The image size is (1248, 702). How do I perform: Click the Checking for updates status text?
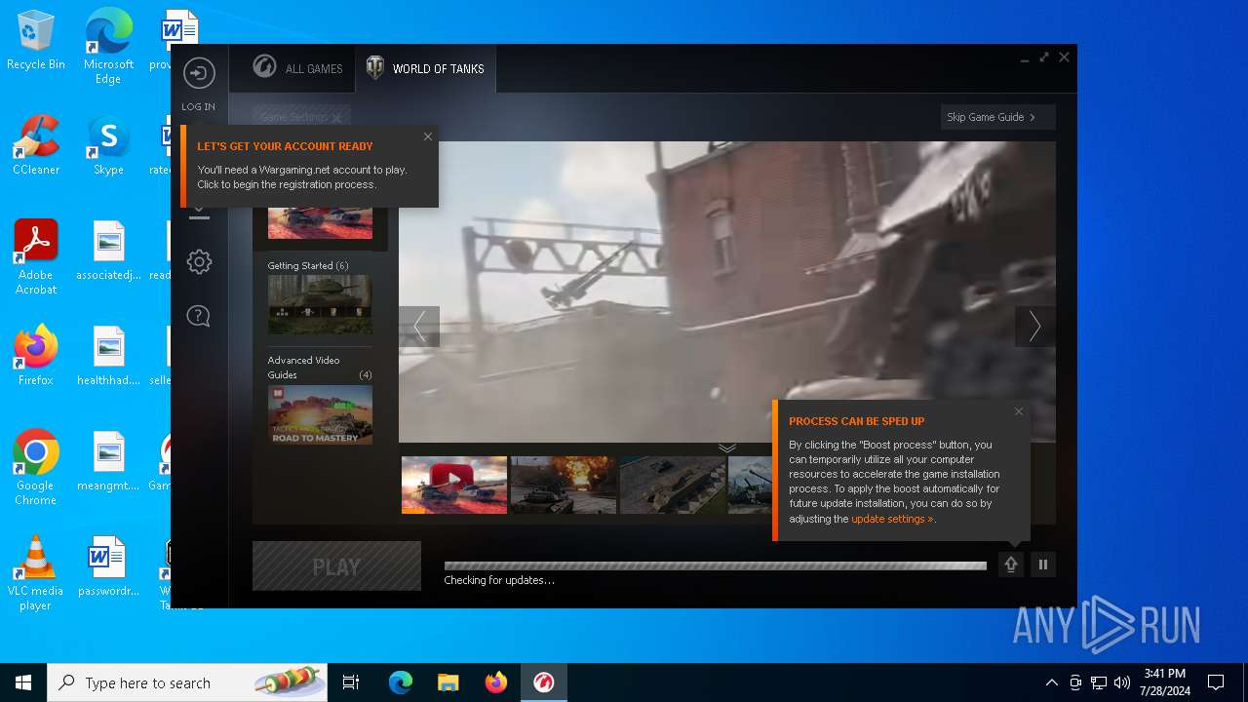499,580
